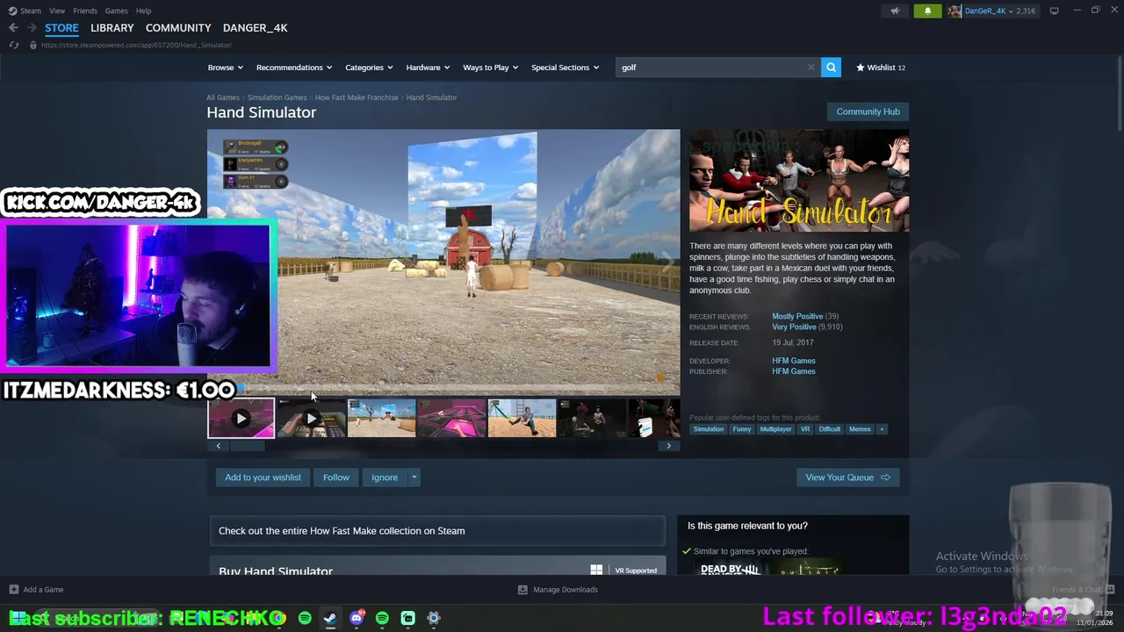Expand the Ways to Play dropdown
The image size is (1124, 632).
click(x=491, y=68)
